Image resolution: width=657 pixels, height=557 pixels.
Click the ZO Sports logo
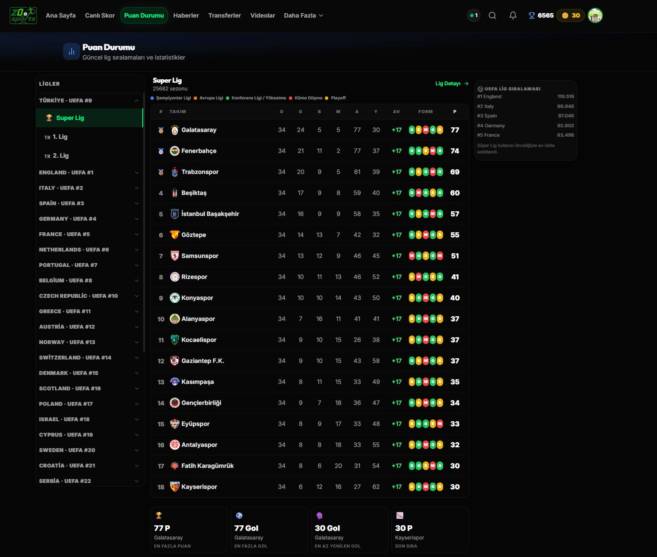pos(23,15)
